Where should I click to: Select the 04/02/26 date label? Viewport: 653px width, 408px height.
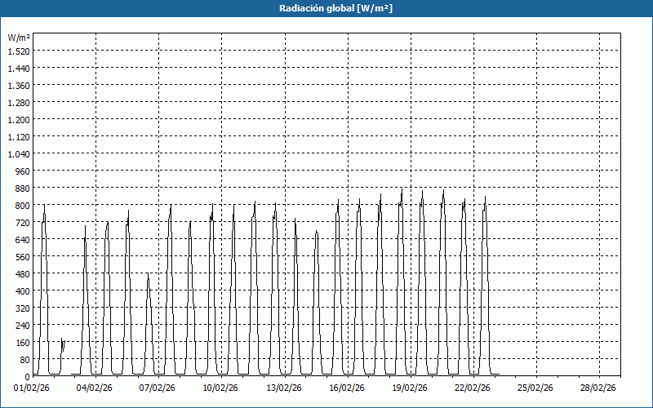tap(95, 388)
